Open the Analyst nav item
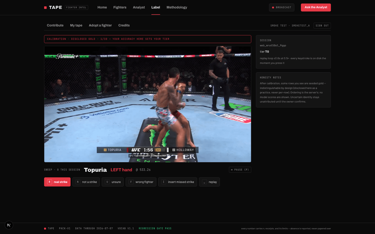Image resolution: width=375 pixels, height=234 pixels. click(x=139, y=7)
